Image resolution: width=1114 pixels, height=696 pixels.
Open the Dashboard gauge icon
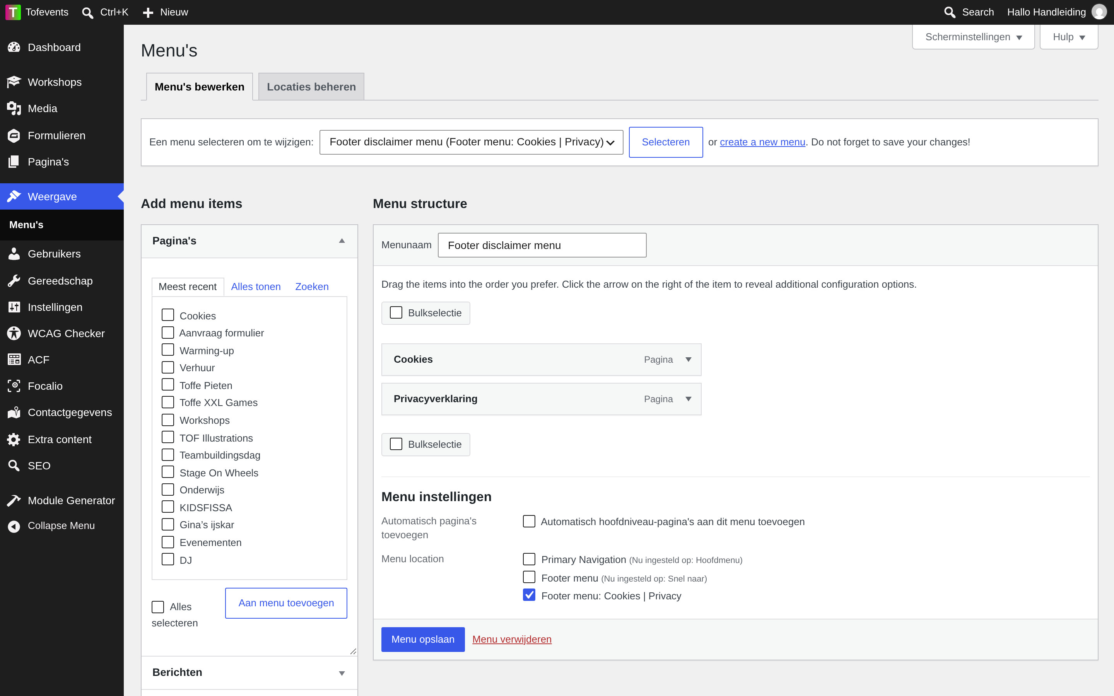[x=14, y=47]
